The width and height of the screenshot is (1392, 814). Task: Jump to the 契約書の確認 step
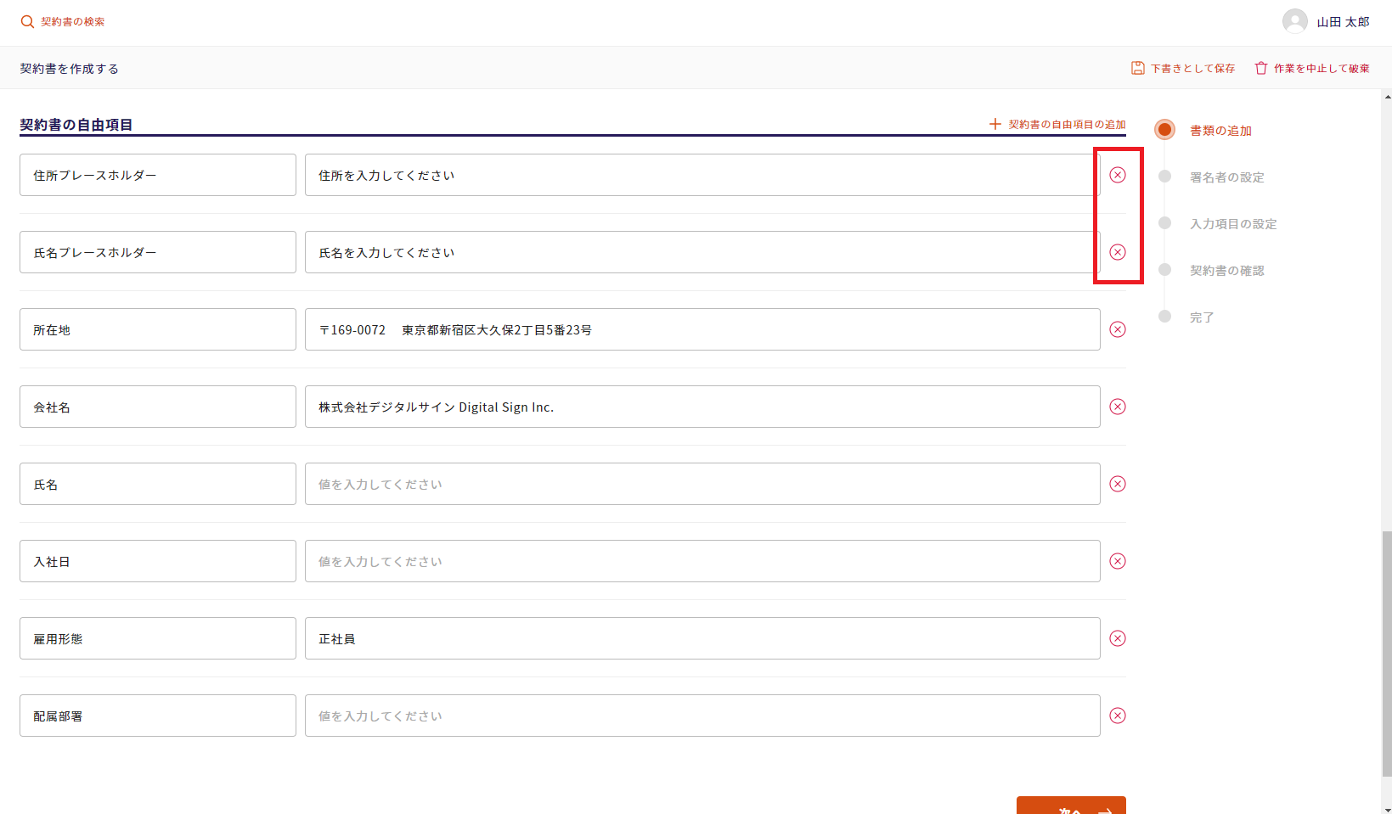click(x=1226, y=271)
